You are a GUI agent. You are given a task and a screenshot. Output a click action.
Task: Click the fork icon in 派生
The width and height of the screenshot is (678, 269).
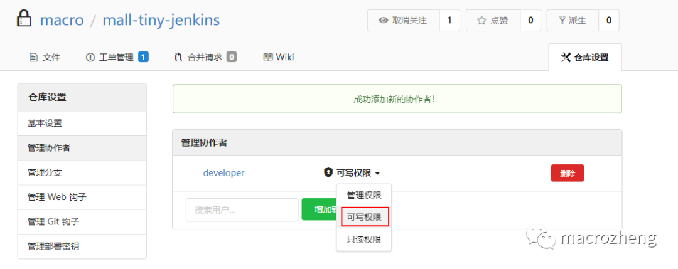[562, 20]
